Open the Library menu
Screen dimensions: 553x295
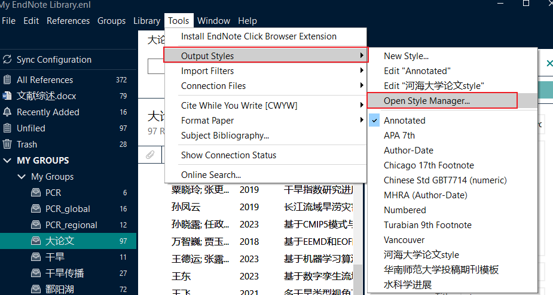[x=146, y=21]
